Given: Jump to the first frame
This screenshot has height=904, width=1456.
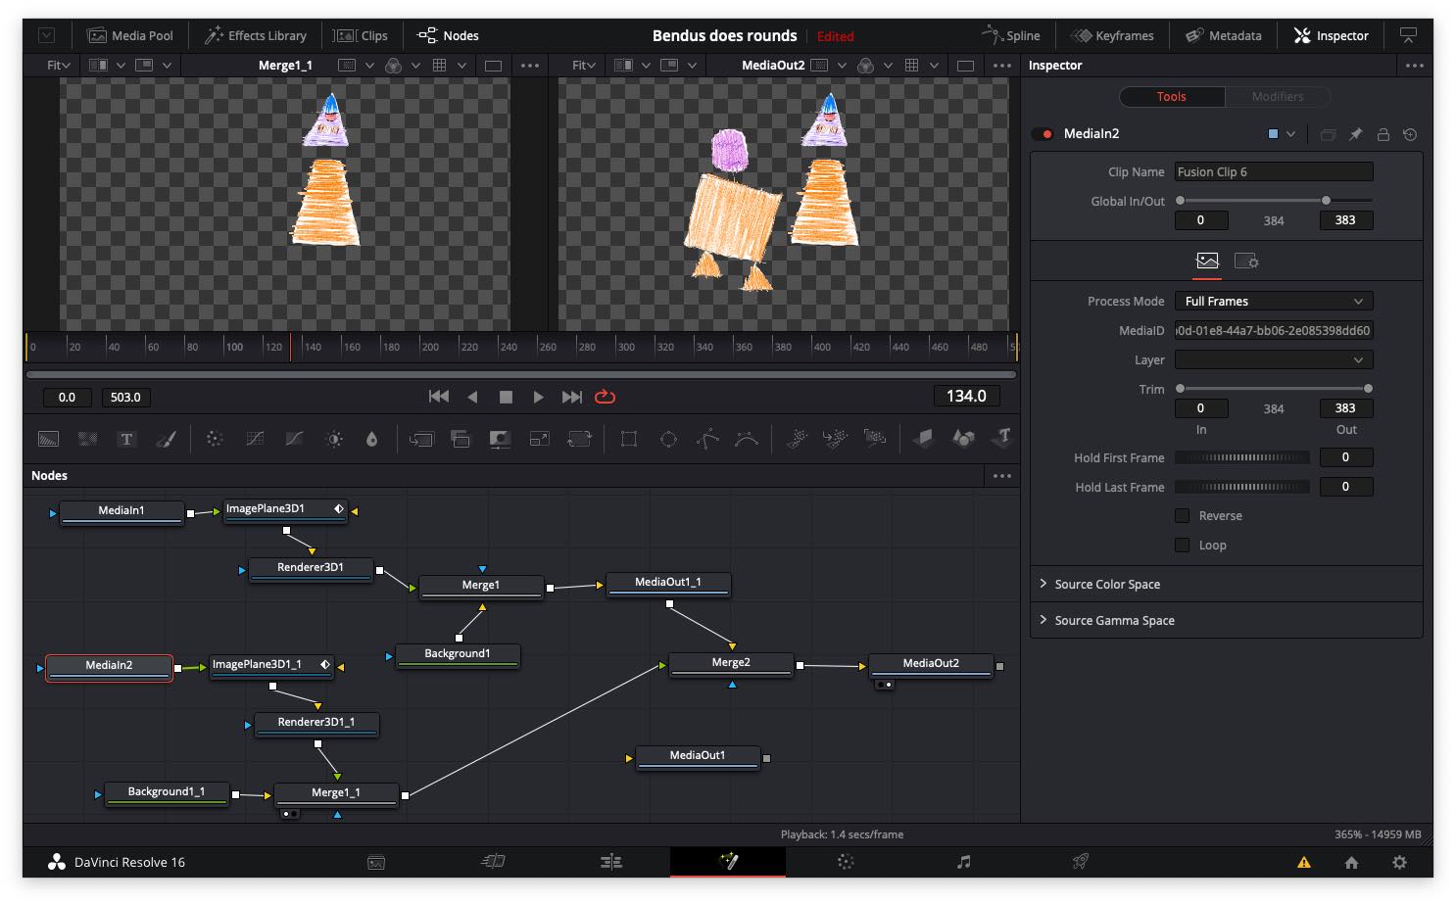Looking at the screenshot, I should 439,397.
